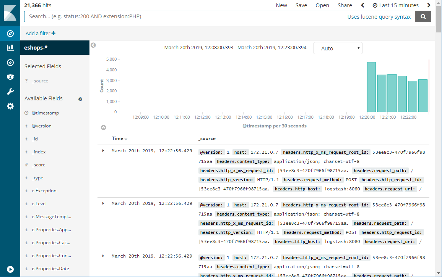Open Dev Tools wrench icon
The image size is (442, 277).
click(10, 92)
